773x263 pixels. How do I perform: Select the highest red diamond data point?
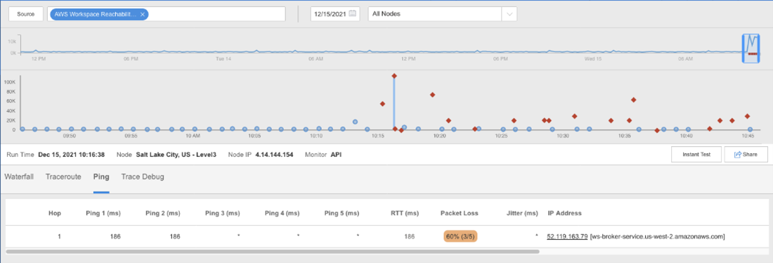point(394,75)
